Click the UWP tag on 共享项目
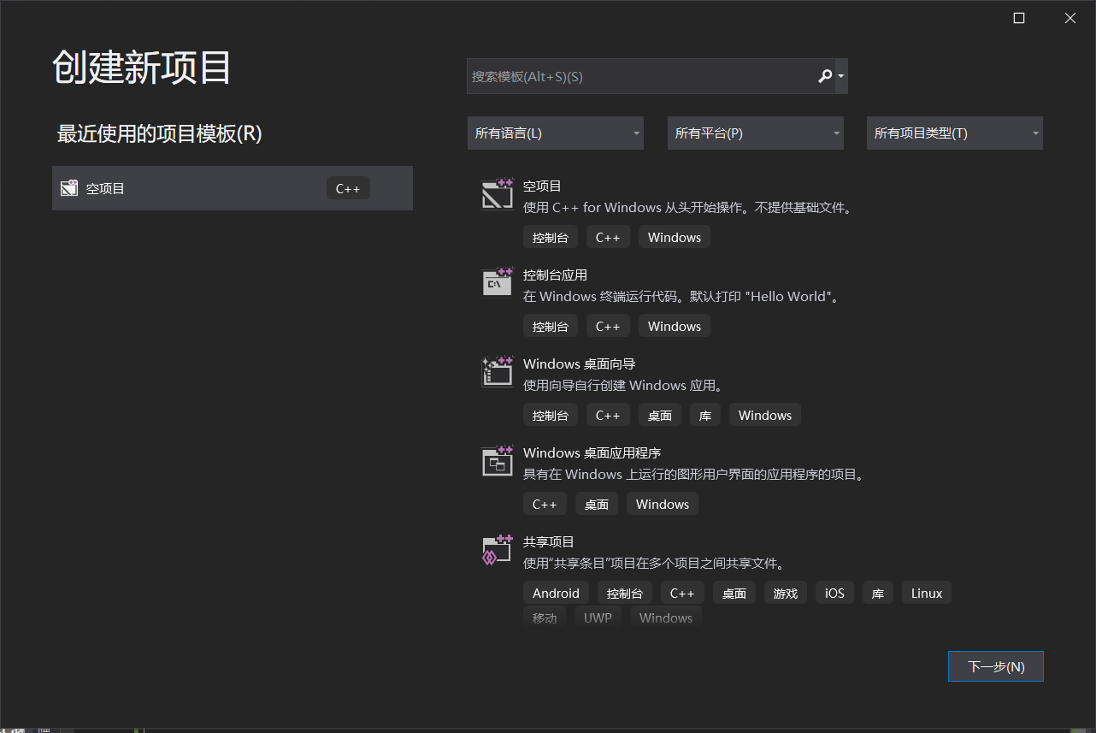Viewport: 1096px width, 733px height. (598, 617)
